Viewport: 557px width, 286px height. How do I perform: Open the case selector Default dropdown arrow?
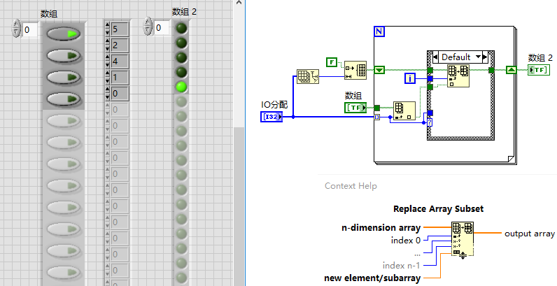480,56
